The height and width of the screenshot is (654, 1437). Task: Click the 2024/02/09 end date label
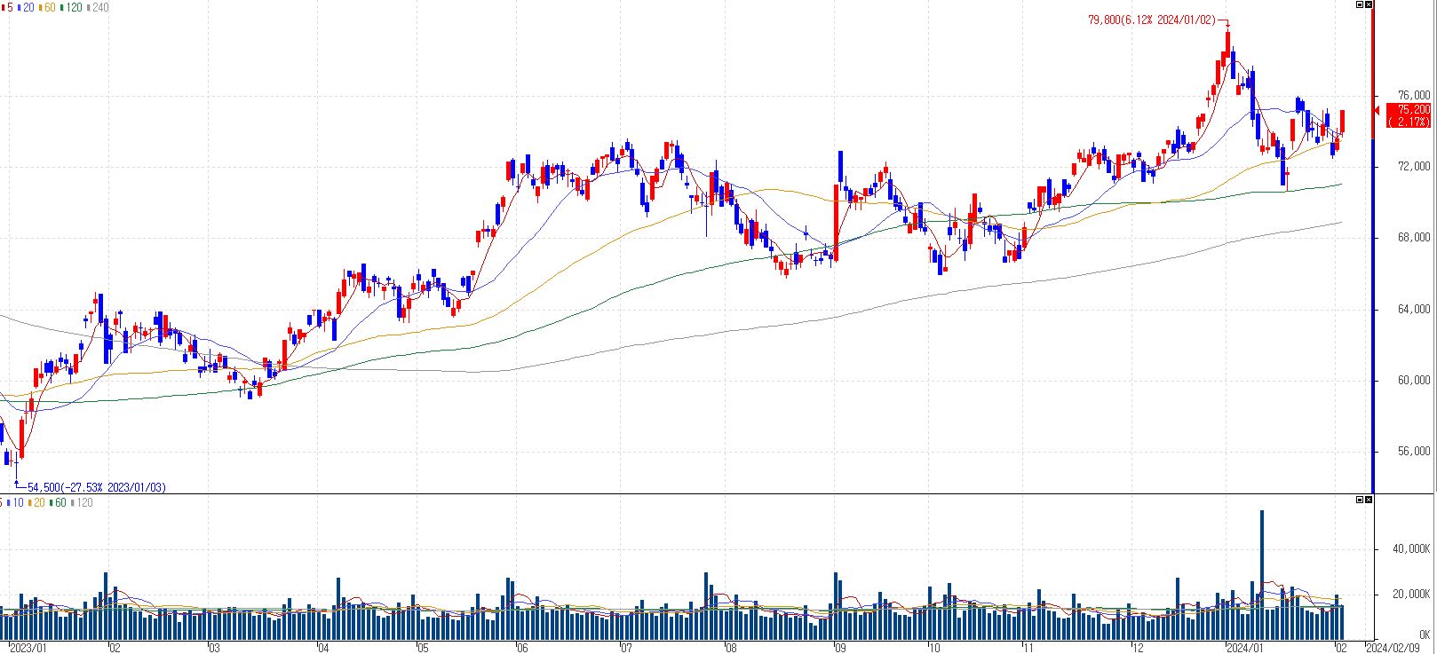coord(1393,648)
